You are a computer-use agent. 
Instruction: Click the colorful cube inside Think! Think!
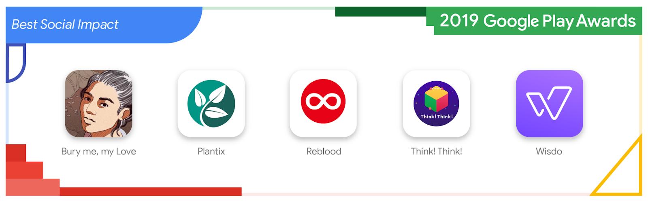tap(436, 100)
